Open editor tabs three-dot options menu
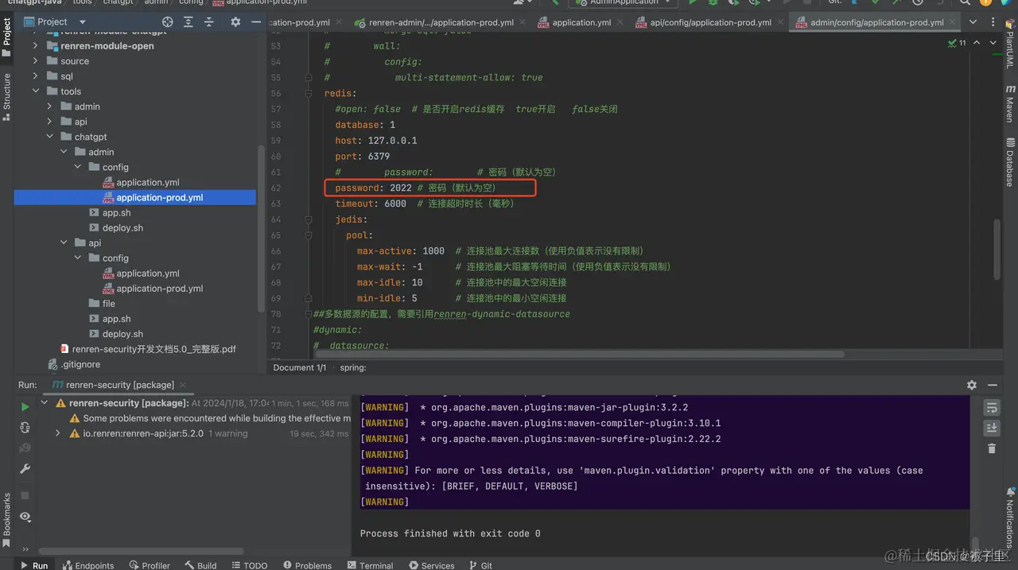 [993, 22]
